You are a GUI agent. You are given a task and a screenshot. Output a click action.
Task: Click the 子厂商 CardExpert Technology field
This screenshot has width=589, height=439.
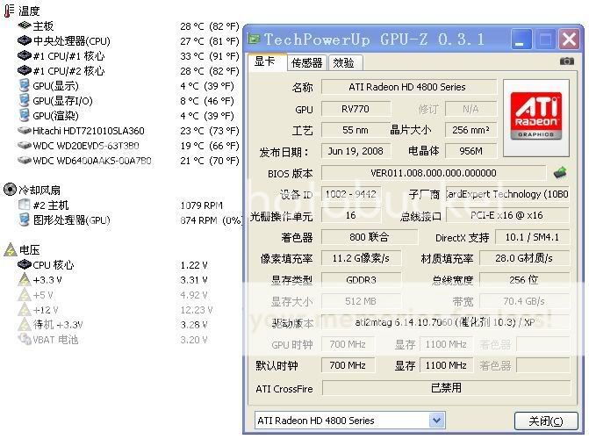507,194
